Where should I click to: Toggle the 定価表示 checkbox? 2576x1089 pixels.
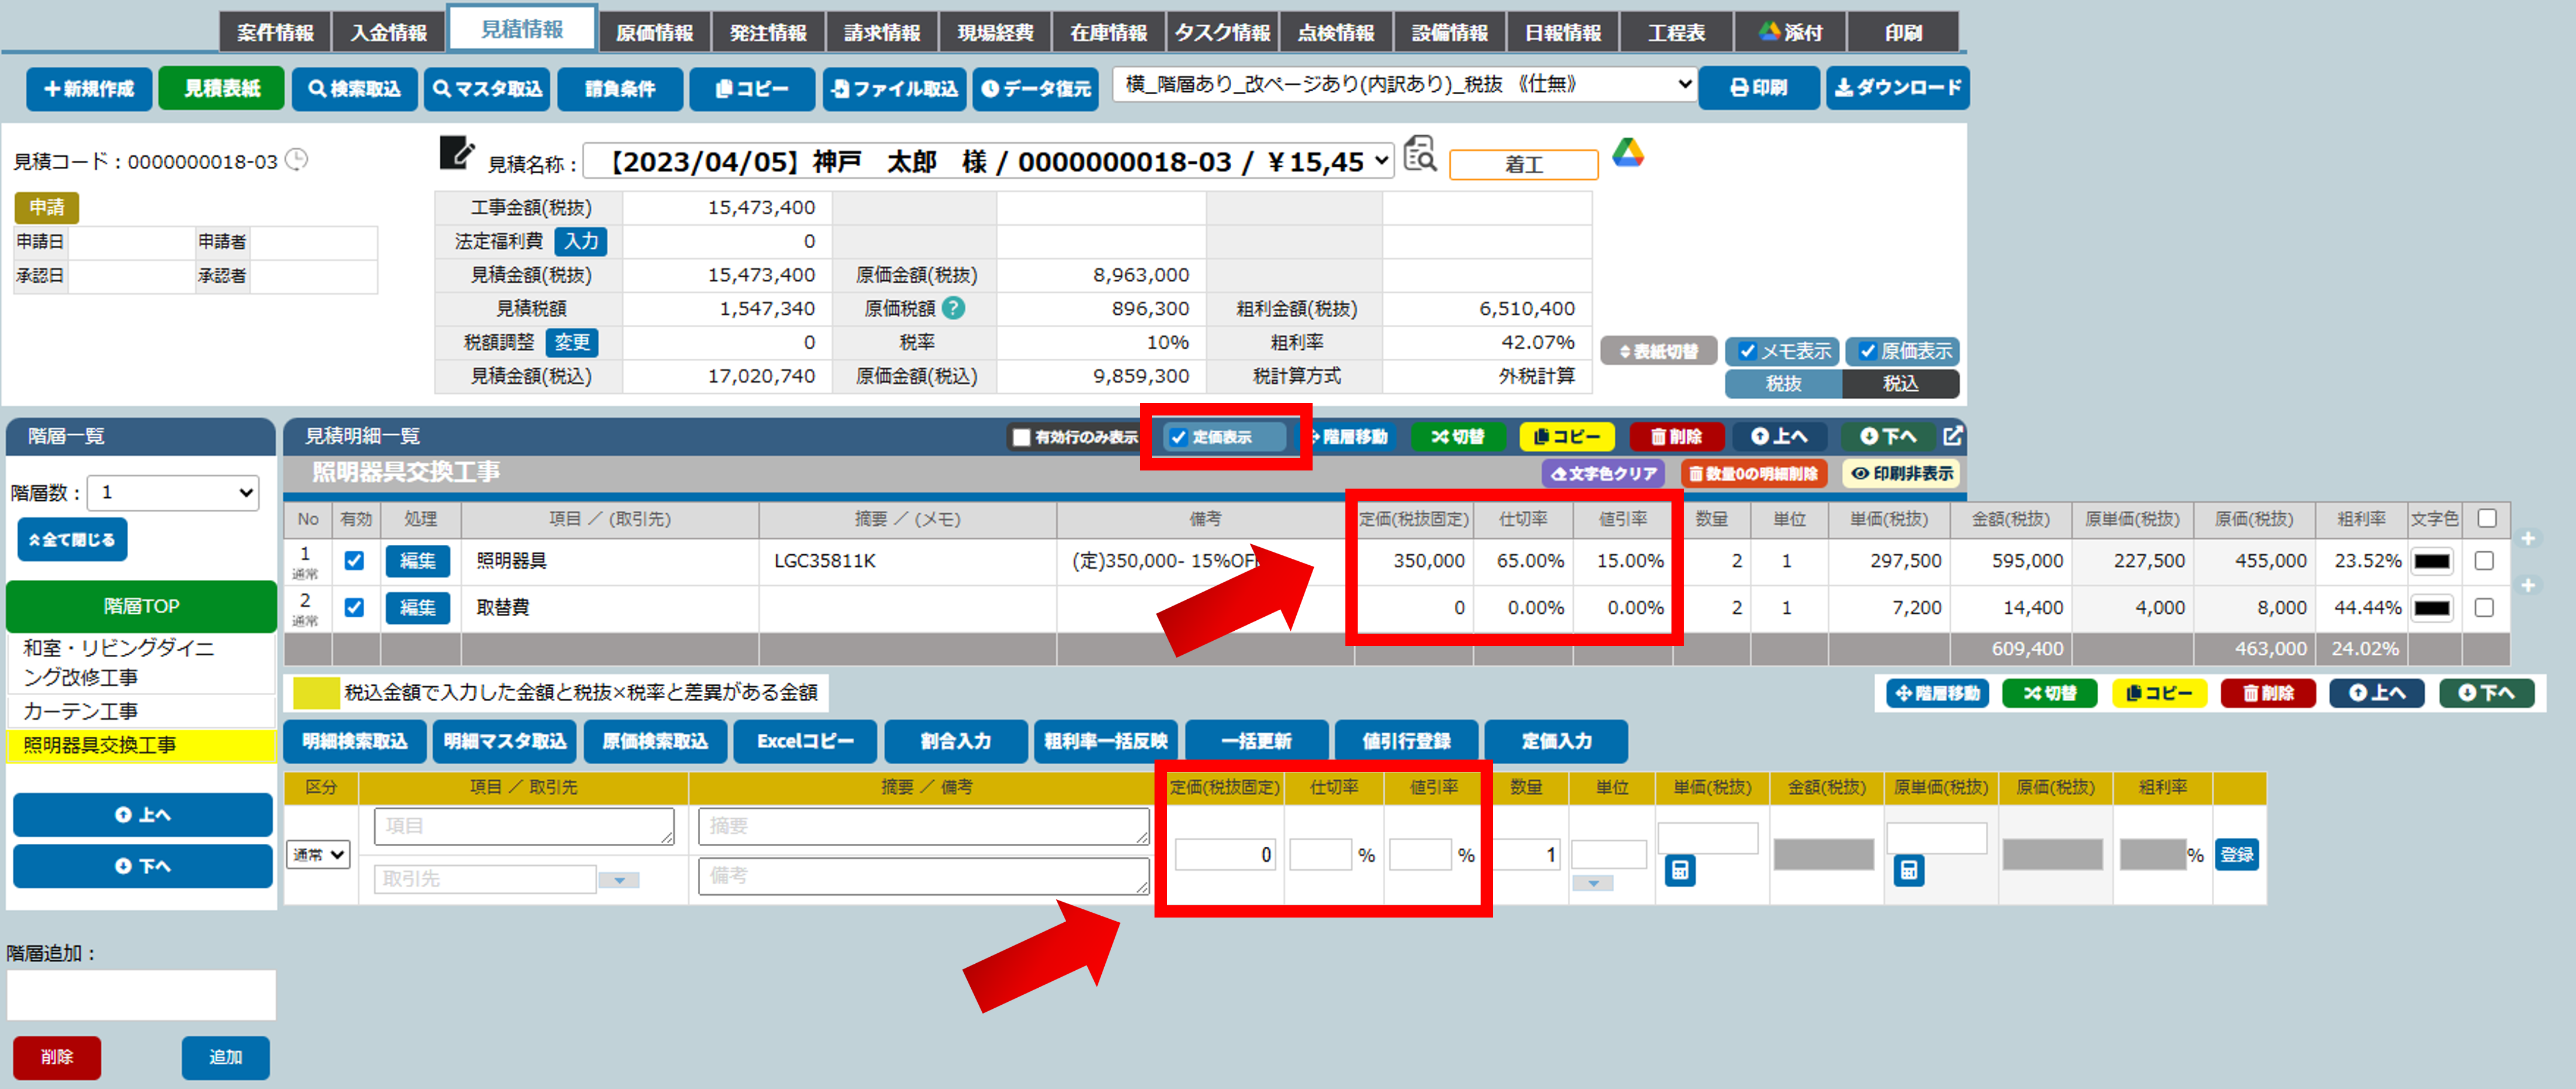click(x=1179, y=438)
